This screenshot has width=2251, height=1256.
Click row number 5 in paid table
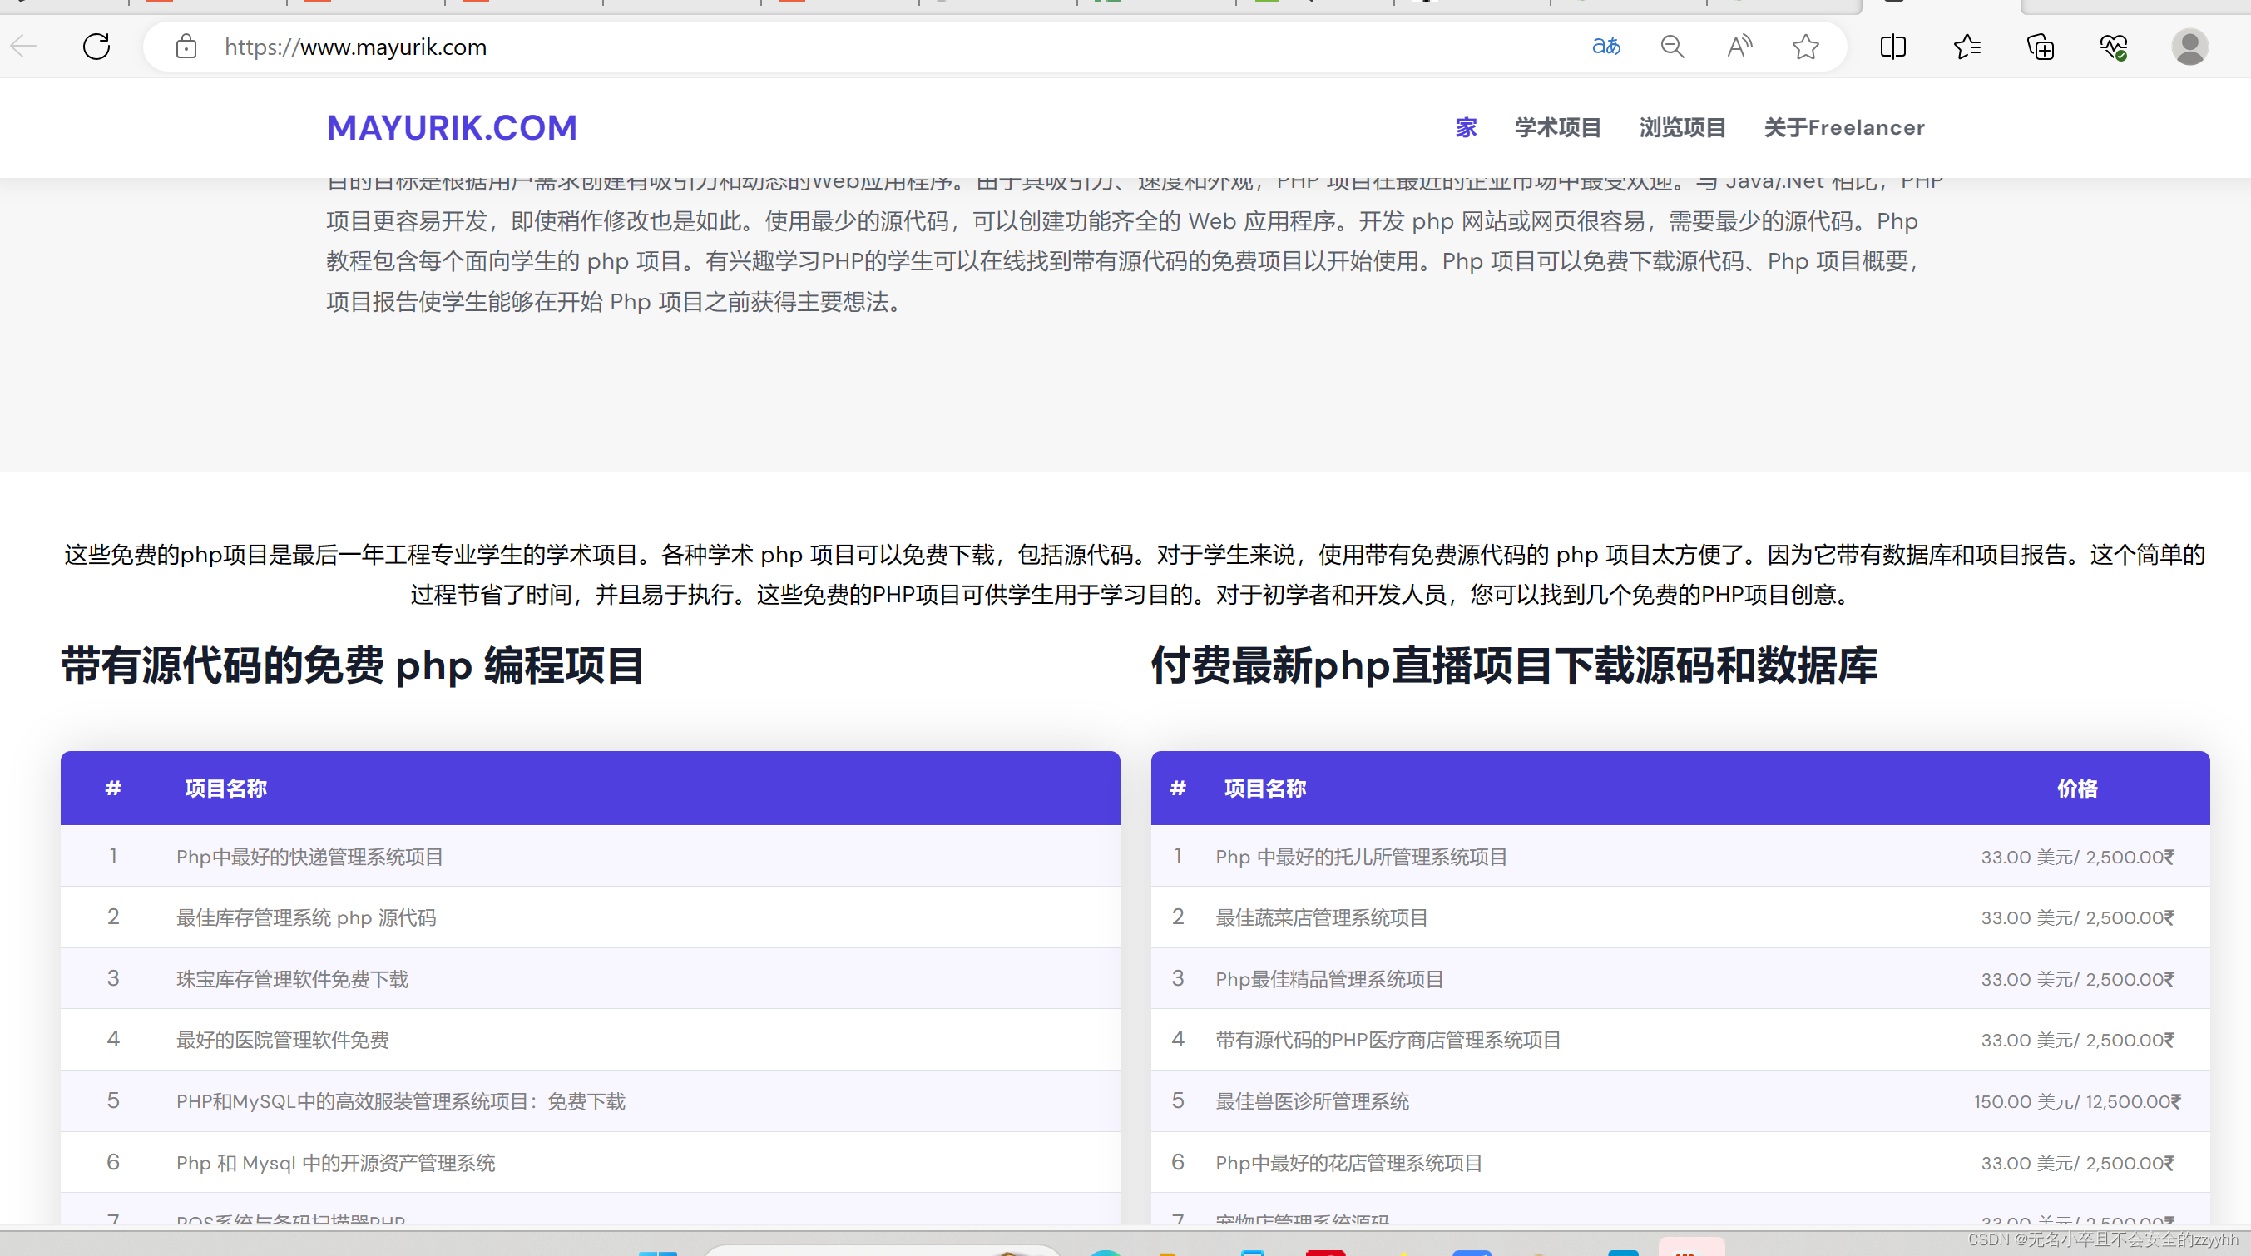click(1177, 1100)
